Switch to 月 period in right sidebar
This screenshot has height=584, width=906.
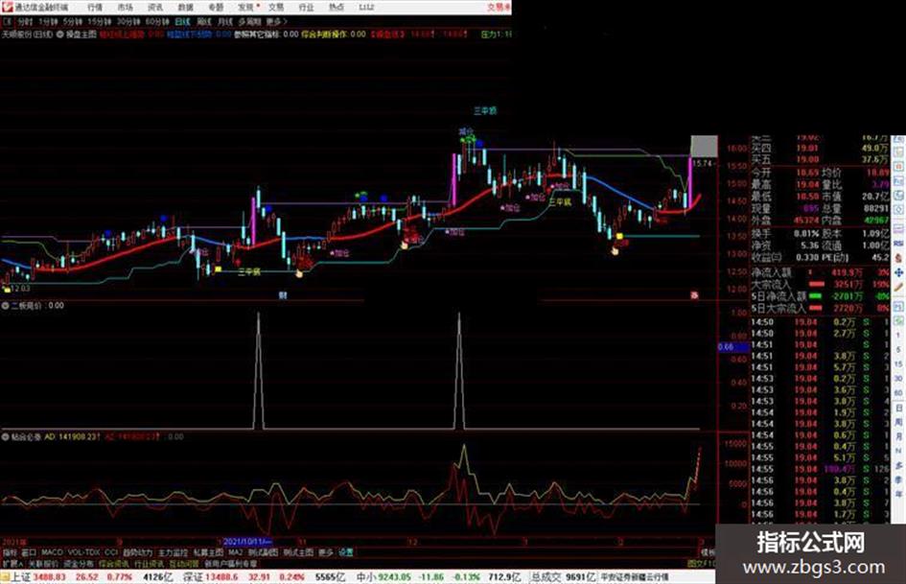coord(898,437)
